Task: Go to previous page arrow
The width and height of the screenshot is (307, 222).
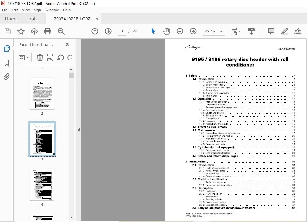Action: (95, 31)
